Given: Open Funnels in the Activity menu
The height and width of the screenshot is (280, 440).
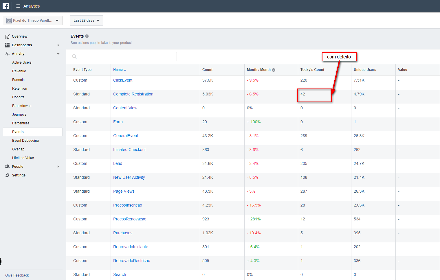Looking at the screenshot, I should [x=18, y=80].
